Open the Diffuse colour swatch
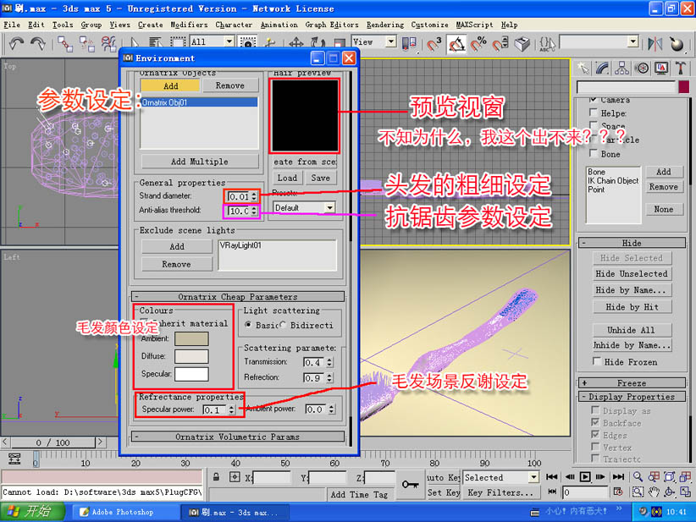 [x=191, y=356]
